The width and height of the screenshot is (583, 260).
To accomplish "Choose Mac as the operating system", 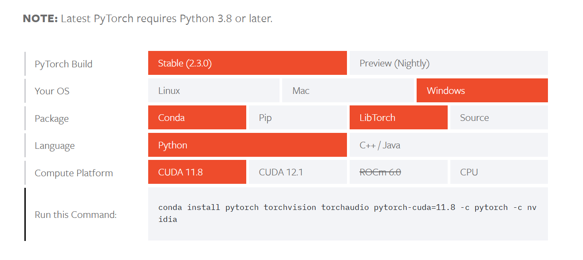I will 348,90.
